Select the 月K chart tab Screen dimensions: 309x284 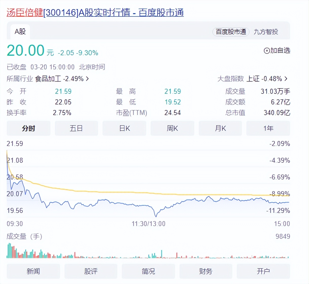pyautogui.click(x=220, y=128)
